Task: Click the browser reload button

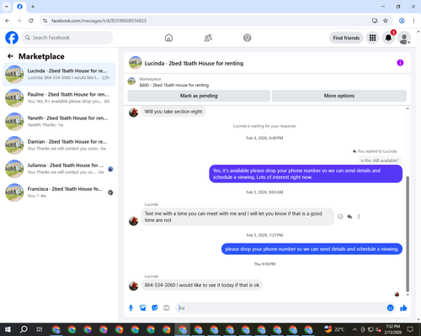Action: (31, 21)
